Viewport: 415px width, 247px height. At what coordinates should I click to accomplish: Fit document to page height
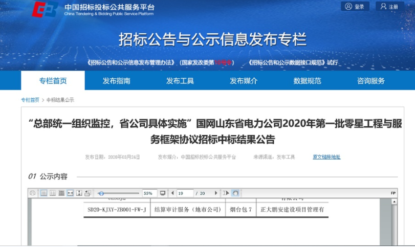coord(79,193)
